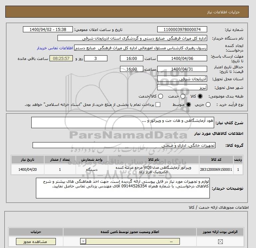Select the کالا/خدمت radio button
This screenshot has height=248, width=256.
click(161, 96)
